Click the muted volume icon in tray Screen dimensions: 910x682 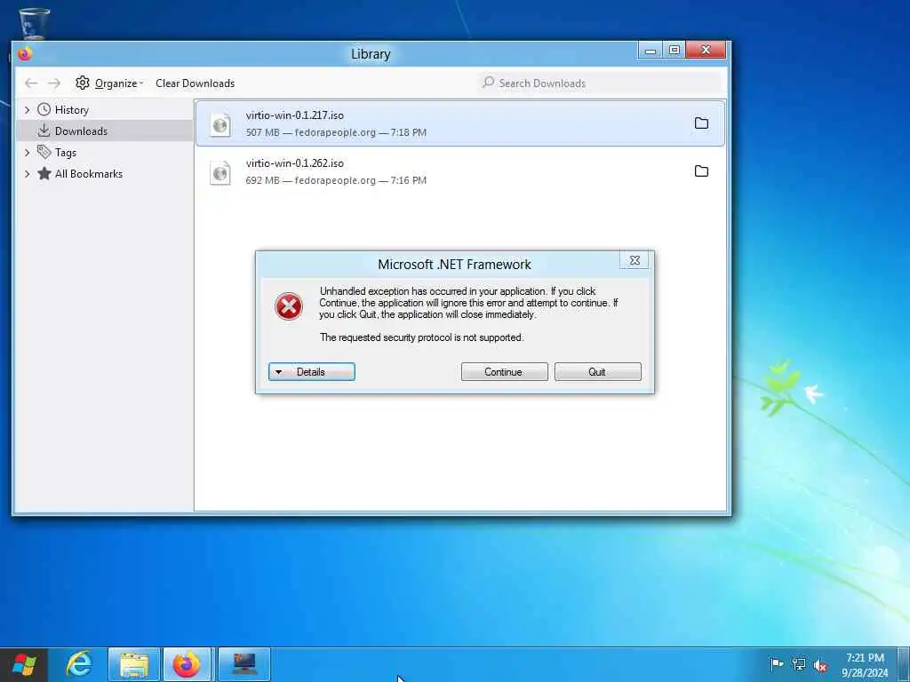pos(820,665)
